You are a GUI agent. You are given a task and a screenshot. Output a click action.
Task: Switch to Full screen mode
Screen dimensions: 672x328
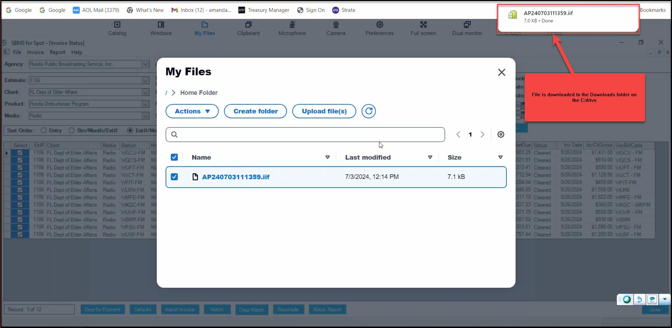coord(423,29)
